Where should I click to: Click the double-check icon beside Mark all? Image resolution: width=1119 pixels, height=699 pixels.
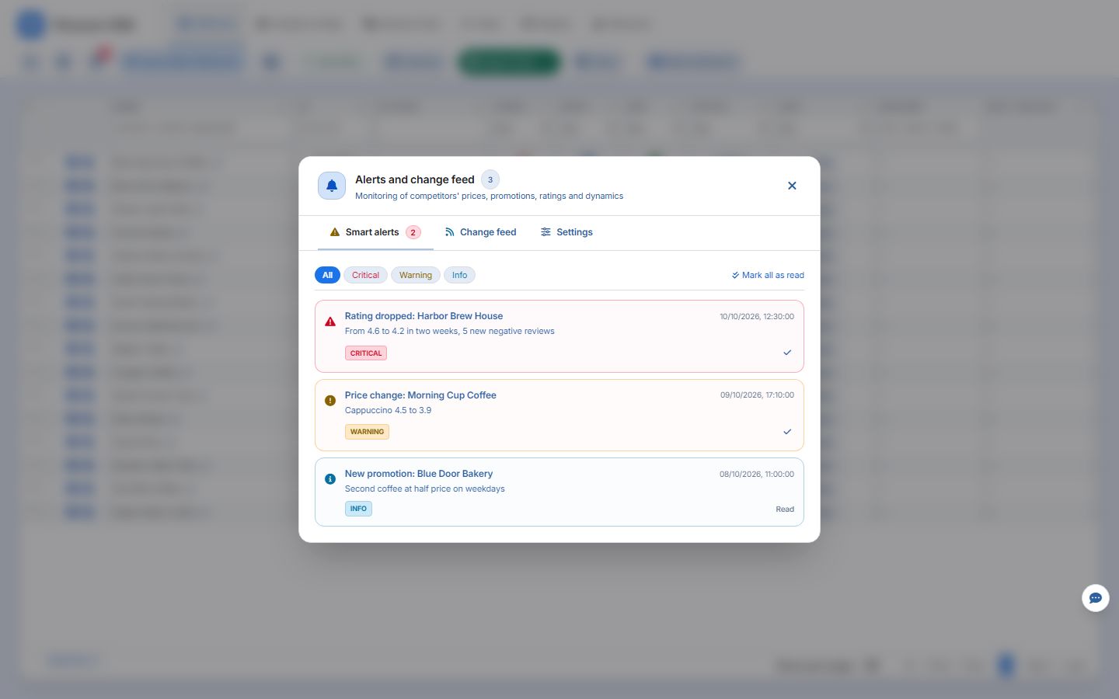click(x=735, y=275)
